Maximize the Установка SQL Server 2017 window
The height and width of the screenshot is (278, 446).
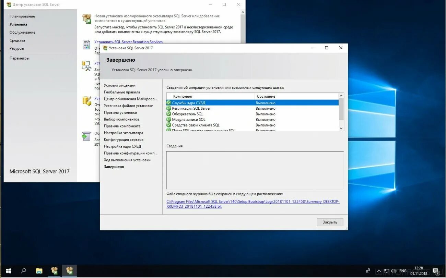(327, 48)
